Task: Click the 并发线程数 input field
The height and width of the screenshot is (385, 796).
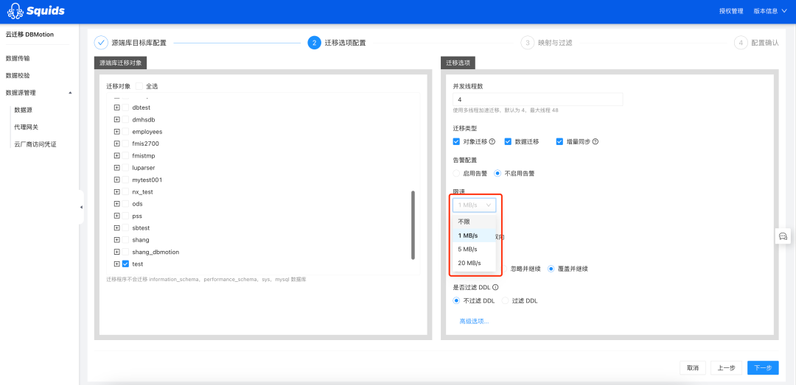Action: click(x=537, y=99)
